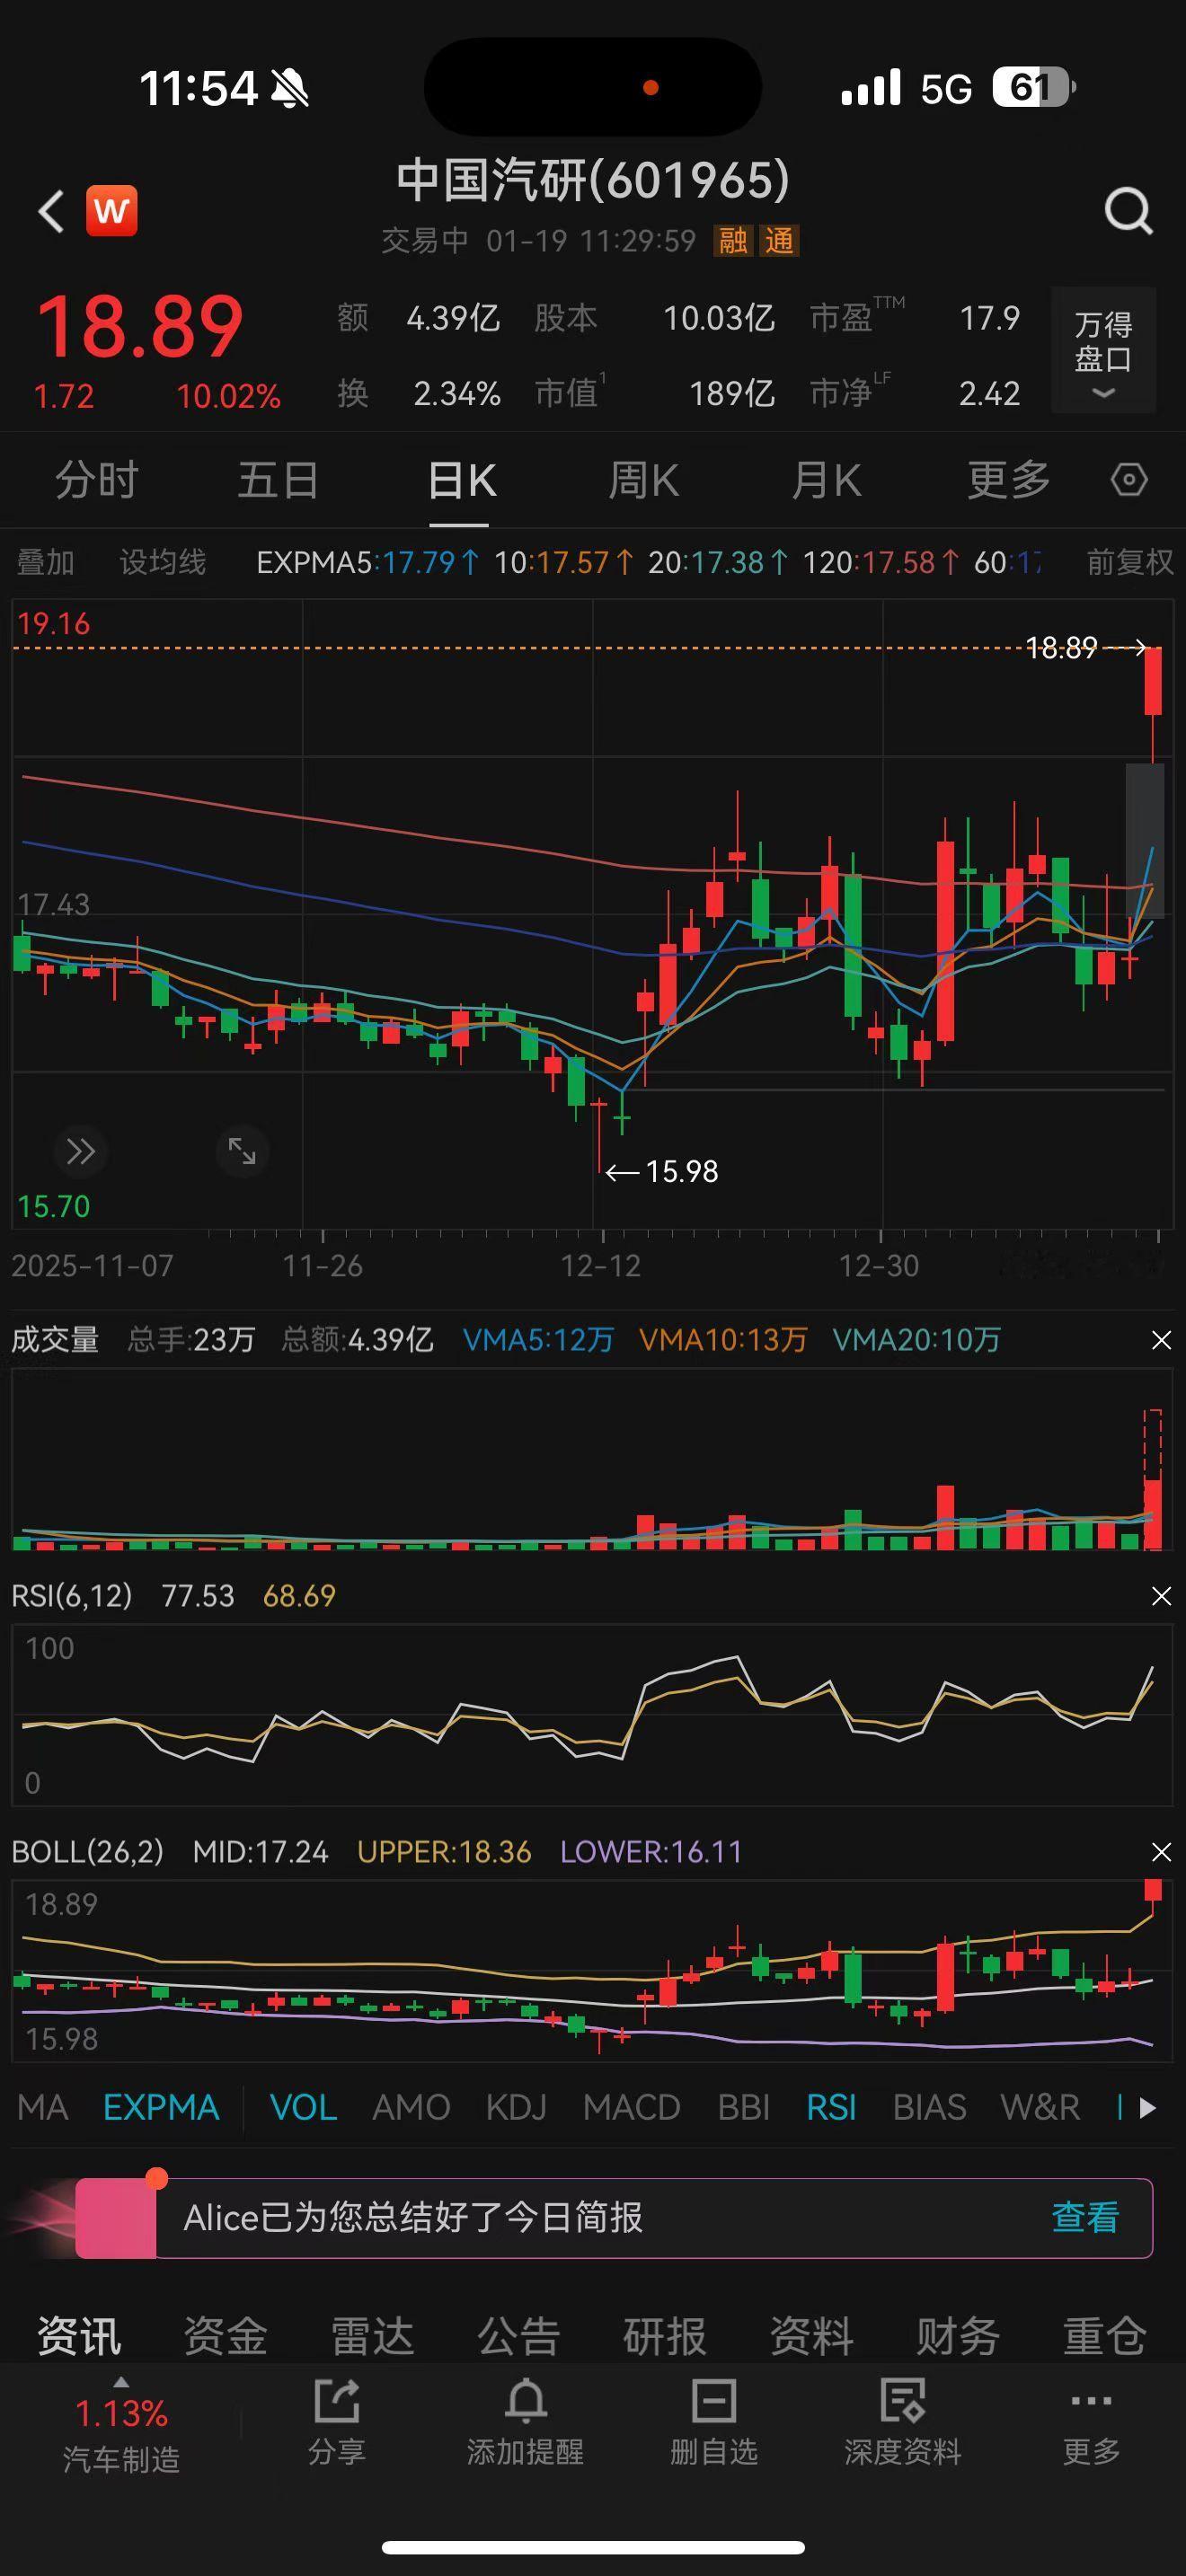Tap 删自选 remove from watchlist icon

coord(714,2423)
